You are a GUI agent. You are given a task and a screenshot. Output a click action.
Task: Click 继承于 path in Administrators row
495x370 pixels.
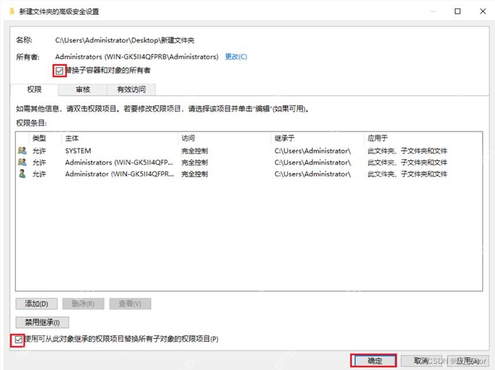pos(313,163)
